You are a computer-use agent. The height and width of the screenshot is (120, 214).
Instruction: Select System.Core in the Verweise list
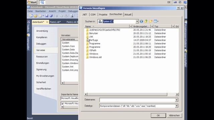point(68,46)
